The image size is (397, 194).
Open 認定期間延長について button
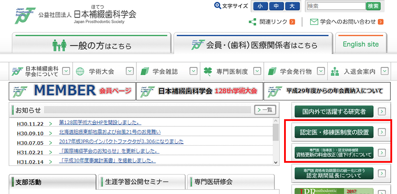tap(334, 173)
